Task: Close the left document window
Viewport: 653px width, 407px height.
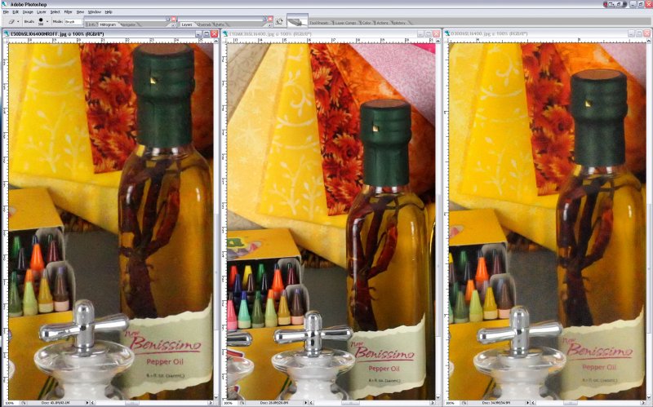Action: pyautogui.click(x=214, y=33)
